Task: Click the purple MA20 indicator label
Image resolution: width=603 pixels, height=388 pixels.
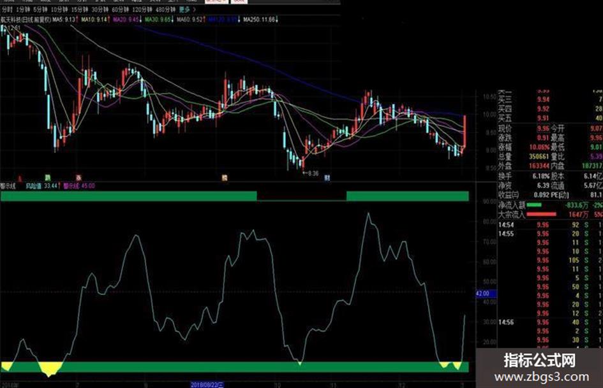Action: pos(128,19)
